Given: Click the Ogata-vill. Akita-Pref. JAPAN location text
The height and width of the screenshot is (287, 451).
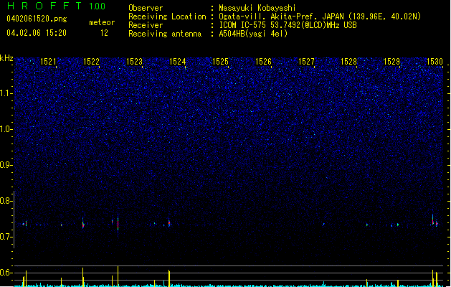Looking at the screenshot, I should [320, 17].
